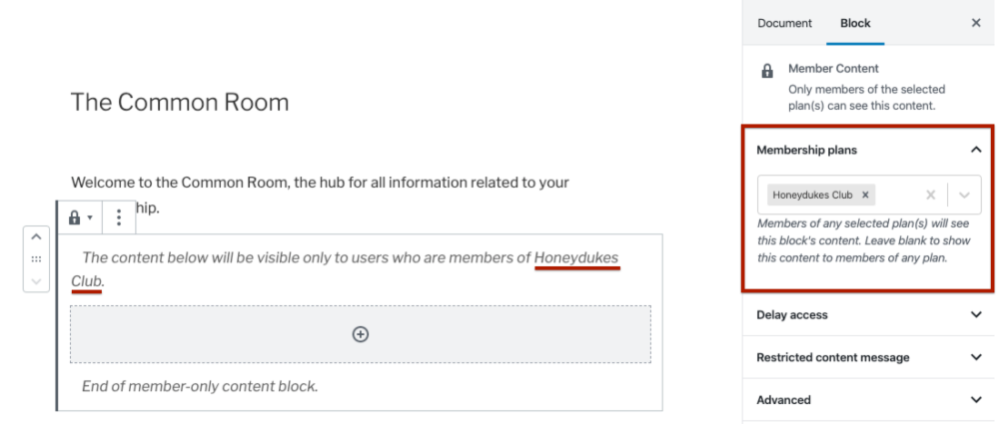Click the Only members of selected plan(s) description
The width and height of the screenshot is (999, 424).
click(866, 98)
